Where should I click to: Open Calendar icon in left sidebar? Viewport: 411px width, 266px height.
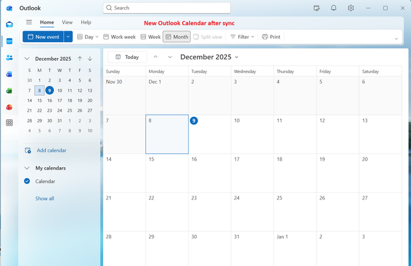click(10, 41)
